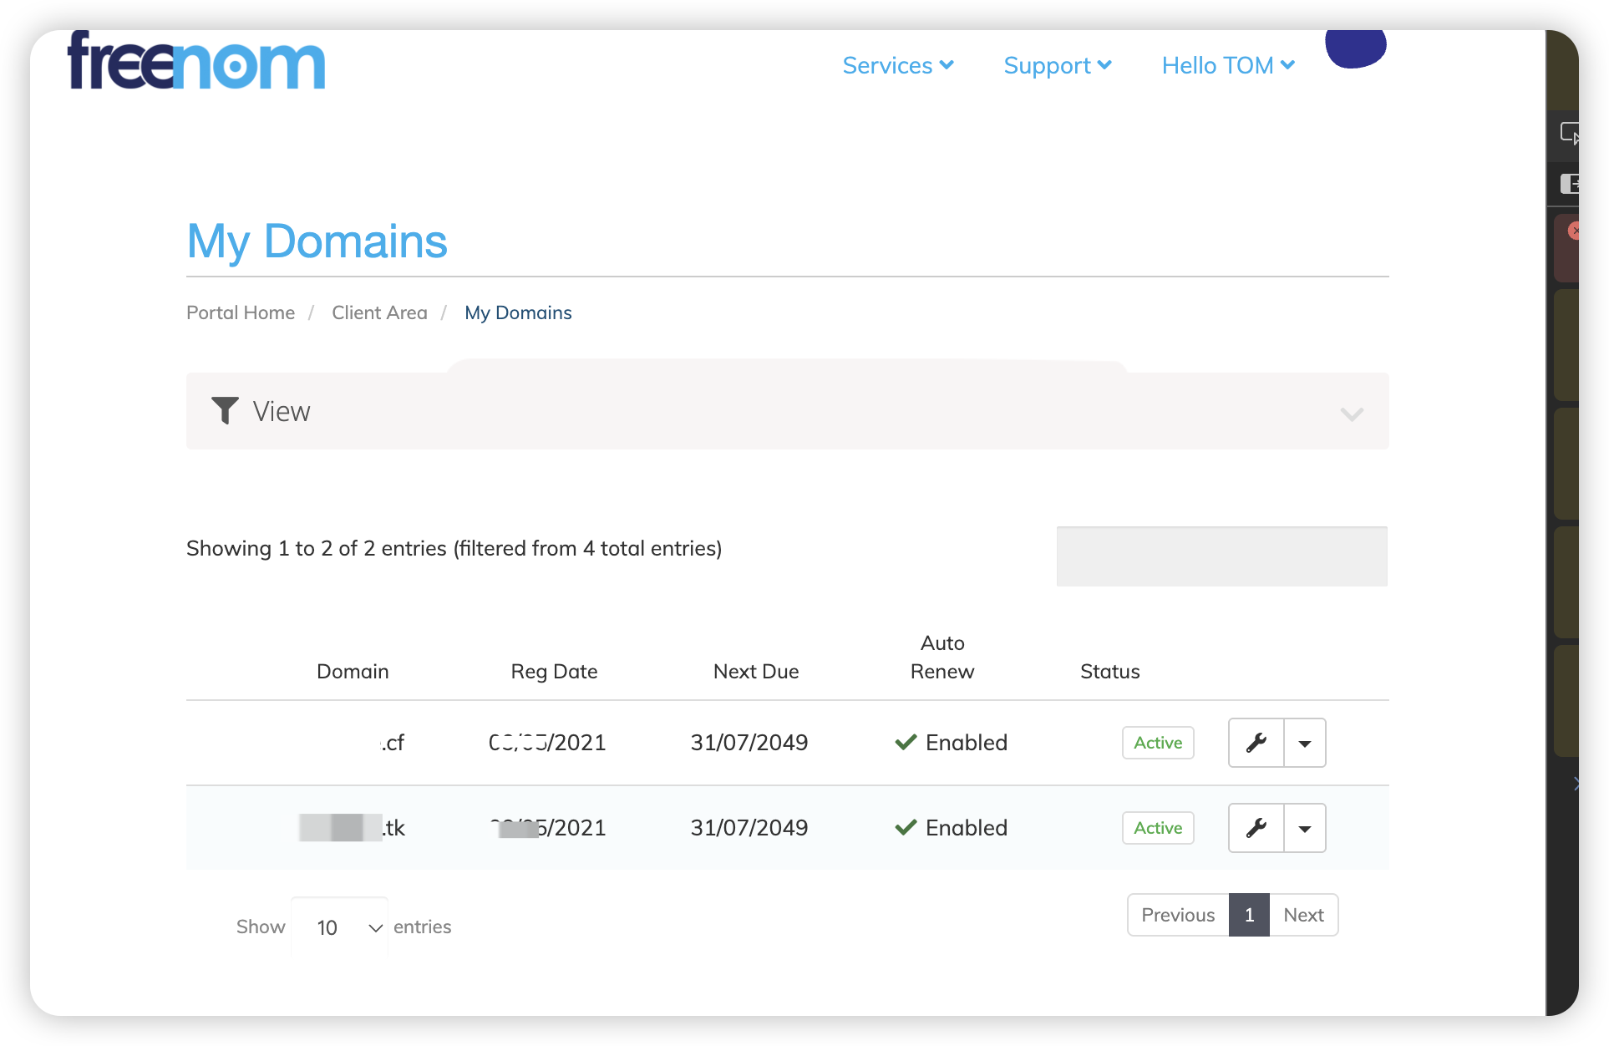1609x1046 pixels.
Task: Open the Support menu
Action: pos(1058,65)
